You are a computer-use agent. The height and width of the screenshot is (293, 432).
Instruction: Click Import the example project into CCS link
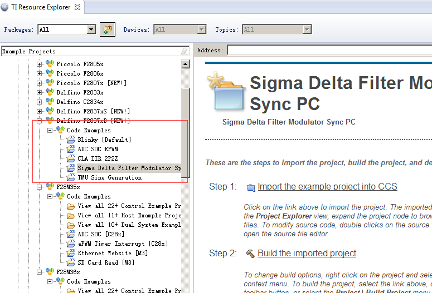pos(327,187)
